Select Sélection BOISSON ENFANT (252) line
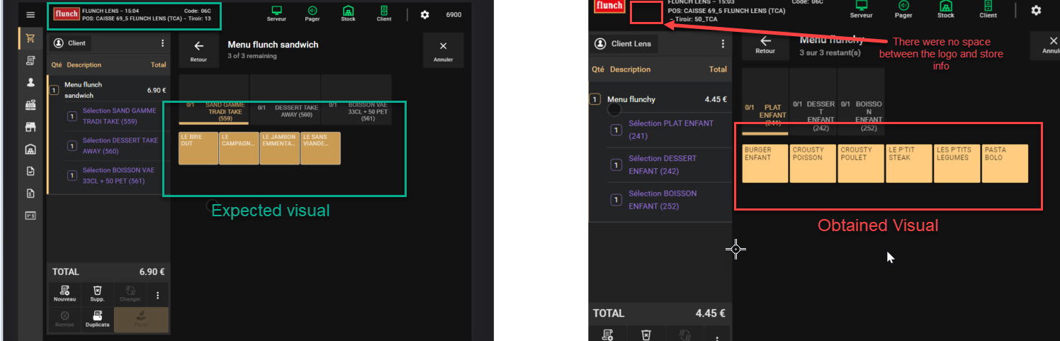 [x=670, y=200]
